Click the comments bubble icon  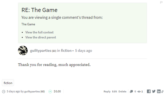[x=131, y=92]
